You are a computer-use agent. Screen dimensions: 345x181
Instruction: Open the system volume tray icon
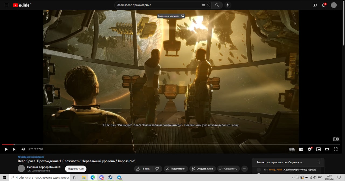point(315,178)
